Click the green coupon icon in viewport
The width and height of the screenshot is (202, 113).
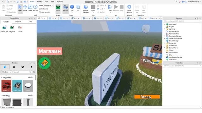45,63
